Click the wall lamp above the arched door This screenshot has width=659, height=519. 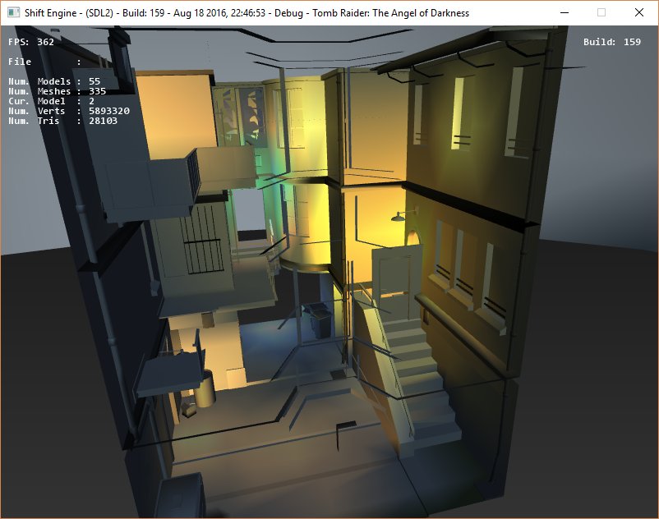[x=400, y=217]
